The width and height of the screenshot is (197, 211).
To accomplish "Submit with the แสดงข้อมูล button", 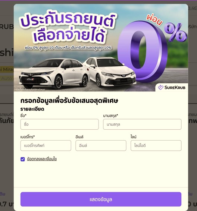I will click(101, 199).
